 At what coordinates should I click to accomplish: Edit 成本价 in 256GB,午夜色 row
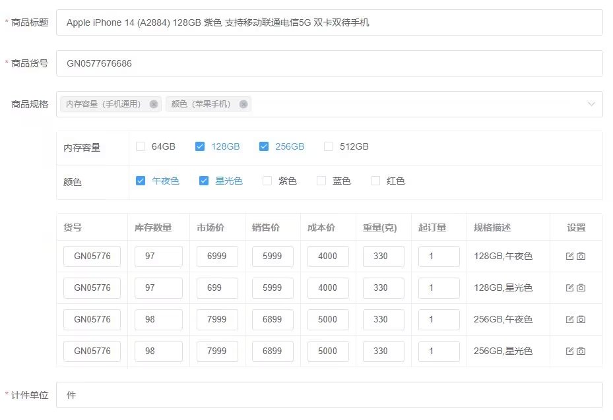click(328, 320)
